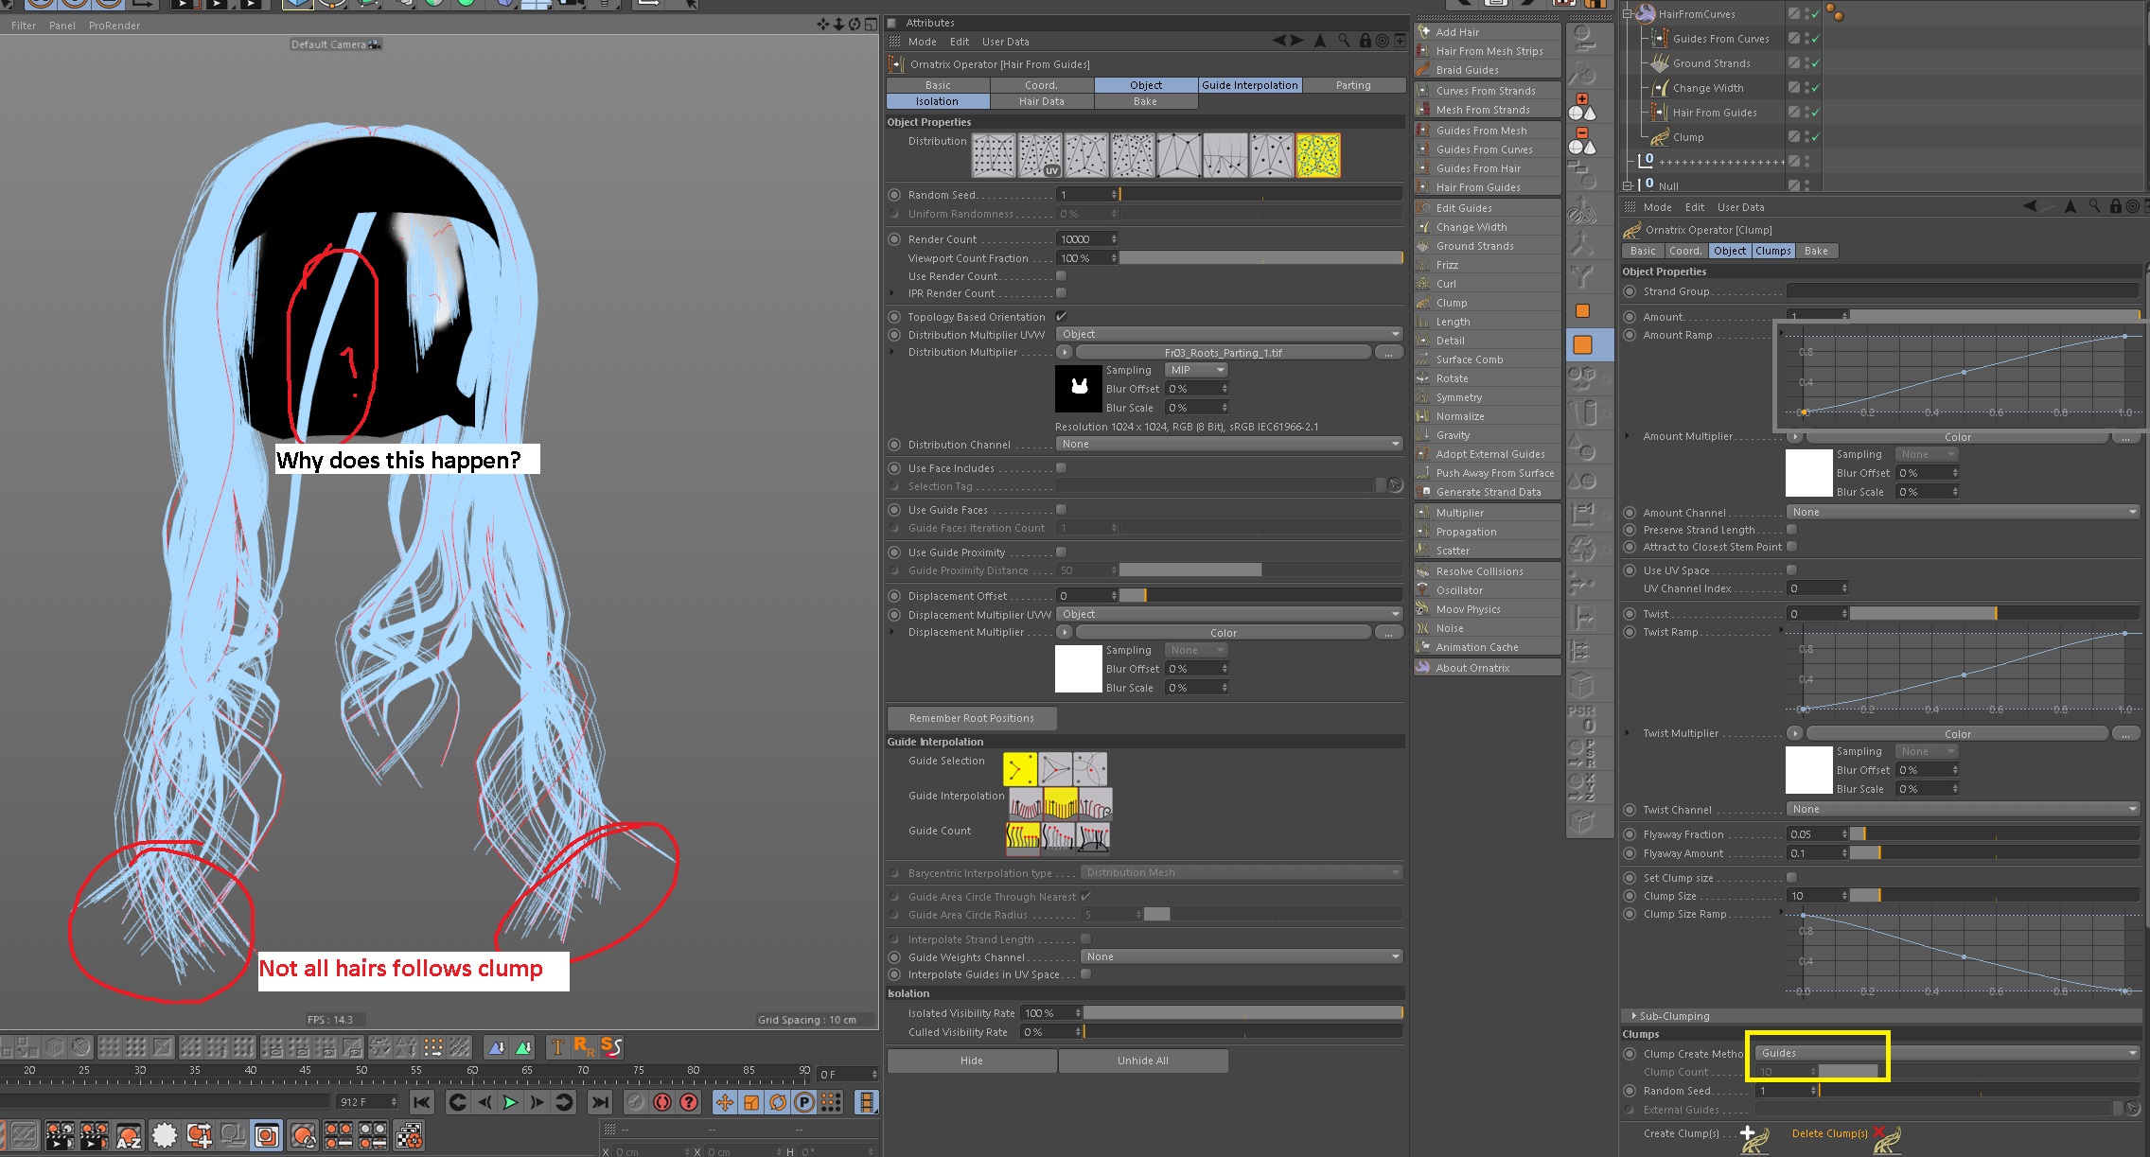
Task: Select the Clump operator icon
Action: 1659,134
